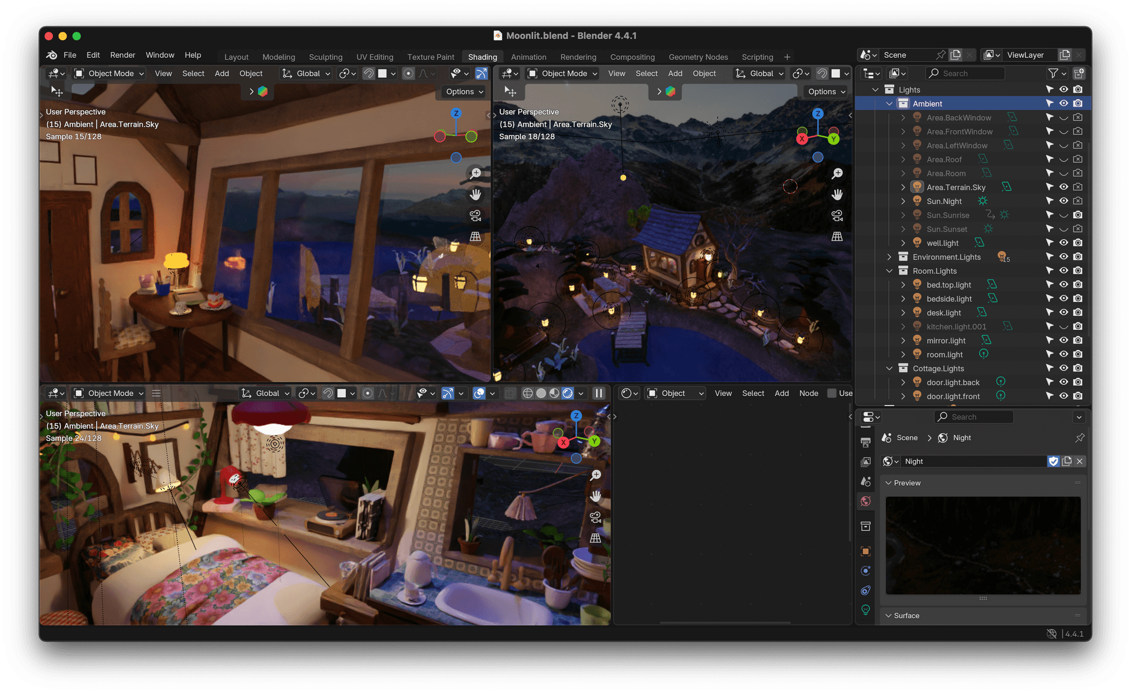The image size is (1131, 693).
Task: Click the Night world name field
Action: tap(973, 461)
